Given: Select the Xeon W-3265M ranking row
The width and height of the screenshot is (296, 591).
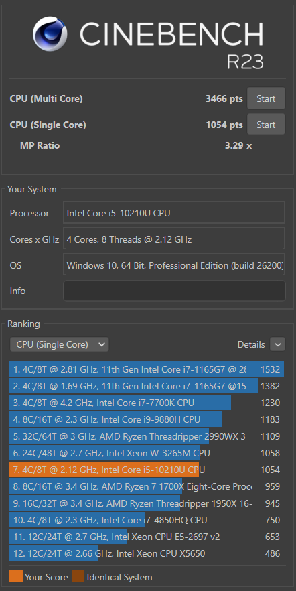Looking at the screenshot, I should [x=147, y=453].
